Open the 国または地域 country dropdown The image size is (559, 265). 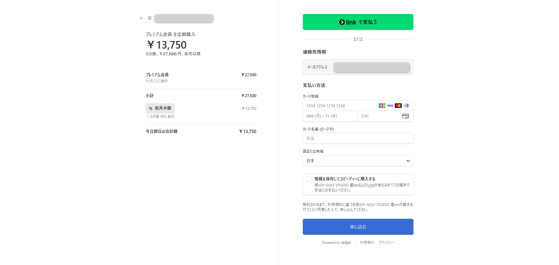[358, 161]
